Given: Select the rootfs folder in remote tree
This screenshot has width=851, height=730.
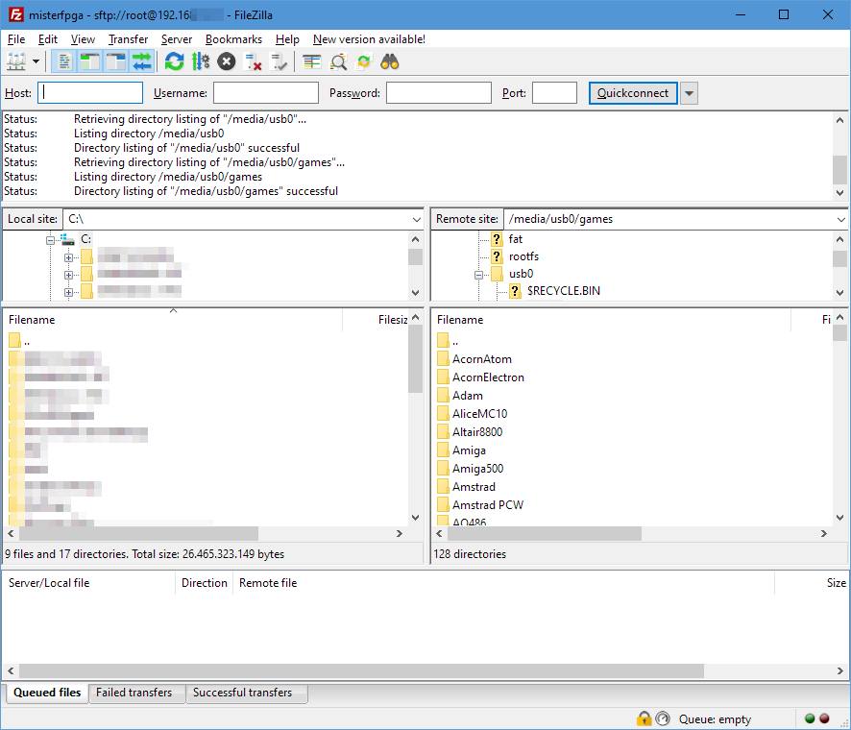Looking at the screenshot, I should (x=523, y=256).
